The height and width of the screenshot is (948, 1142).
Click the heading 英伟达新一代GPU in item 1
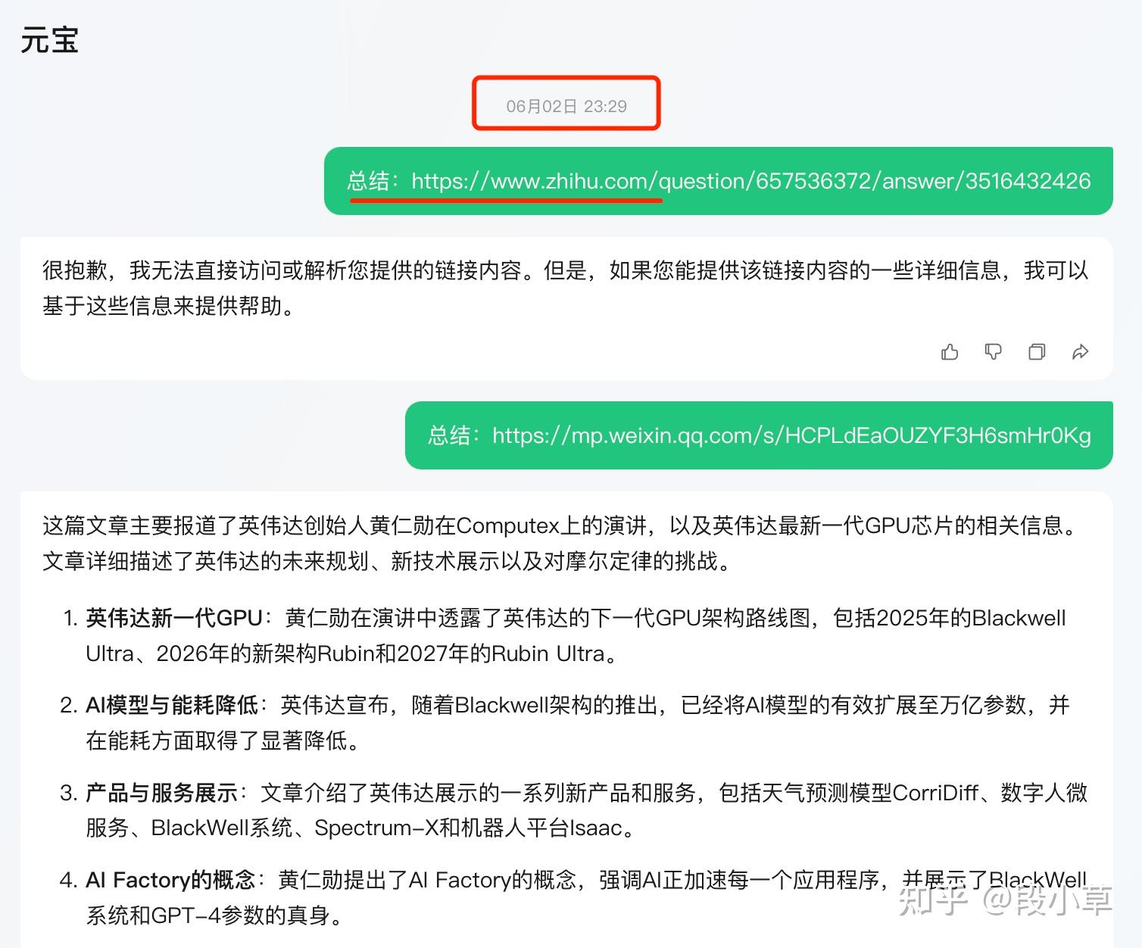click(x=174, y=618)
